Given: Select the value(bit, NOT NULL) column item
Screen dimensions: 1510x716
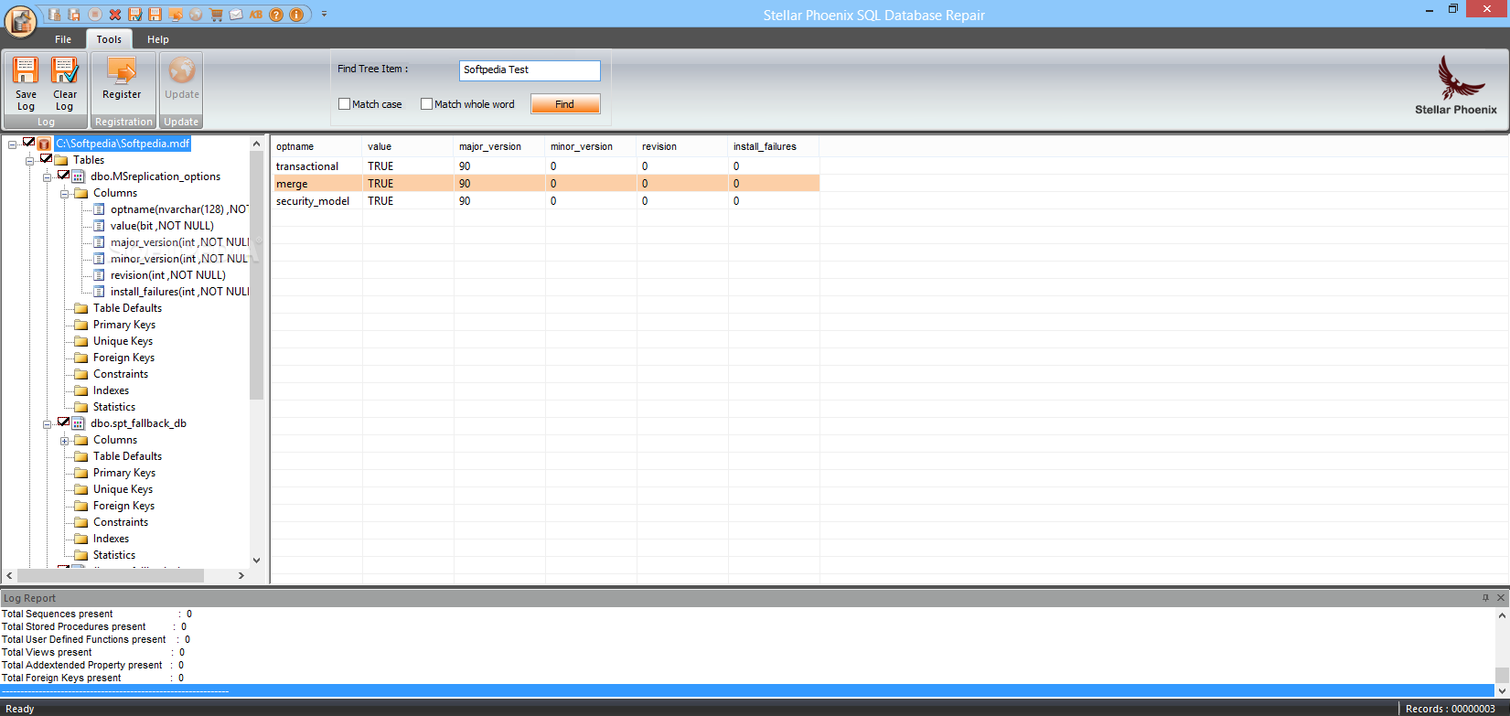Looking at the screenshot, I should click(162, 226).
